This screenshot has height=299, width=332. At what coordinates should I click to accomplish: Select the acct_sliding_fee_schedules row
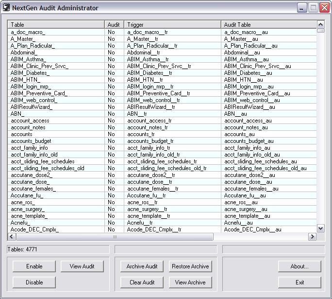coord(162,161)
